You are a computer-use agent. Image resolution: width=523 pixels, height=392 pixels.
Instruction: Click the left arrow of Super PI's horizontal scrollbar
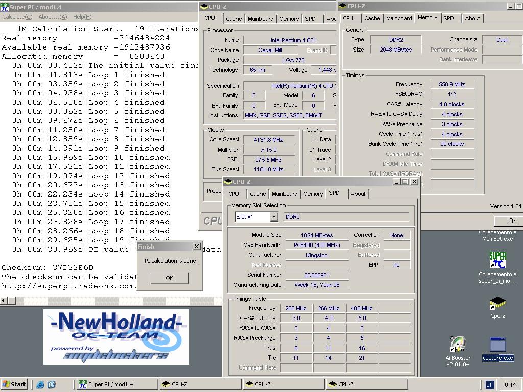pyautogui.click(x=4, y=300)
